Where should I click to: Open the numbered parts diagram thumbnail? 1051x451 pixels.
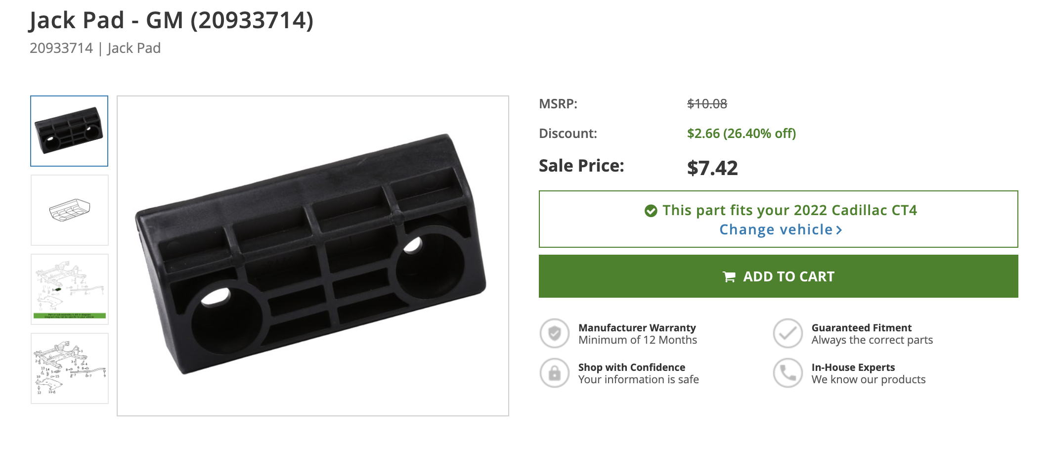point(70,368)
